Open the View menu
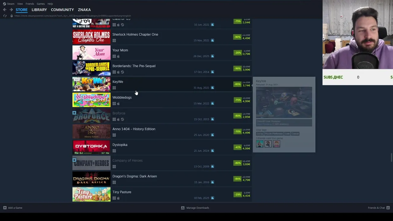The width and height of the screenshot is (393, 221). pyautogui.click(x=20, y=4)
